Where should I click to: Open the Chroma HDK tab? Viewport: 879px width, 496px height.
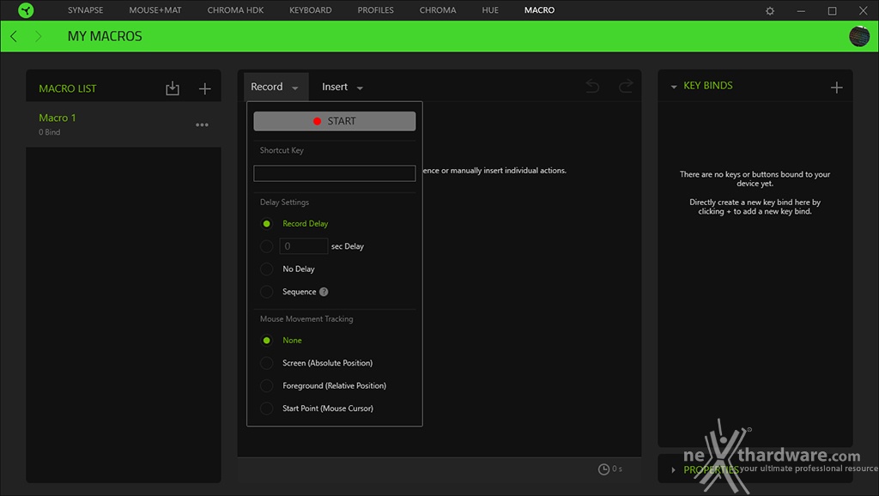click(x=235, y=10)
